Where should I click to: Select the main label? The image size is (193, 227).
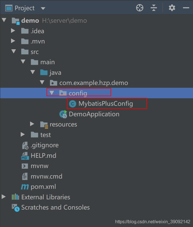pos(47,62)
